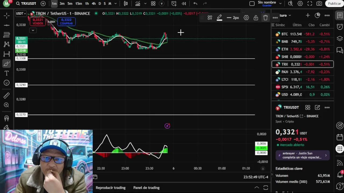Select the 1m timeframe
Image resolution: width=344 pixels, height=193 pixels.
(x=54, y=3)
